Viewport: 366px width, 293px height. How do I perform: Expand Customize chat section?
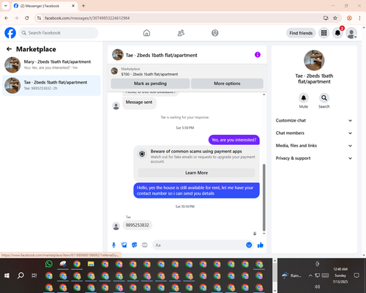click(x=314, y=120)
